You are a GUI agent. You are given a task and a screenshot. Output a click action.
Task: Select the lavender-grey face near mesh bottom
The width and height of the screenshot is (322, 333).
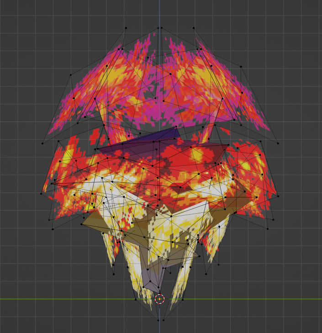click(x=151, y=280)
